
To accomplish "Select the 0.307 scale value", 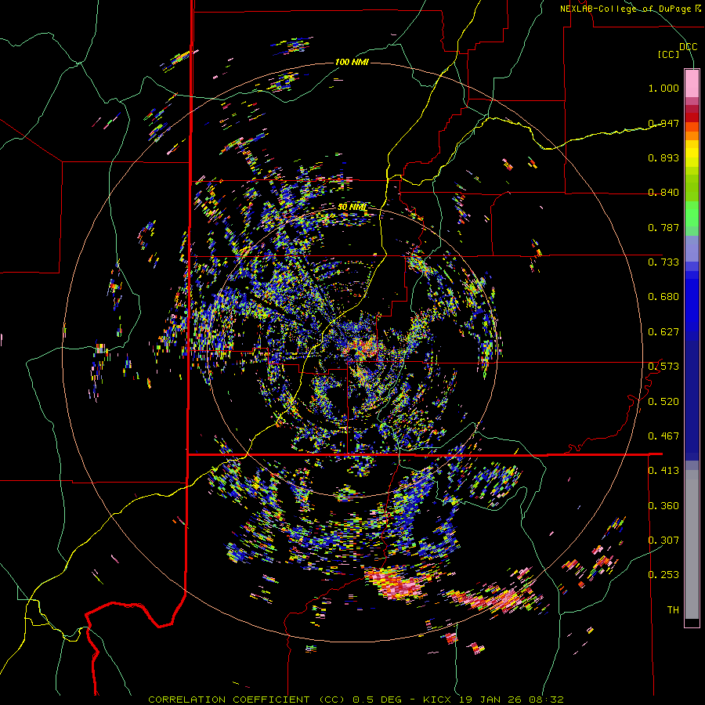I will point(663,540).
